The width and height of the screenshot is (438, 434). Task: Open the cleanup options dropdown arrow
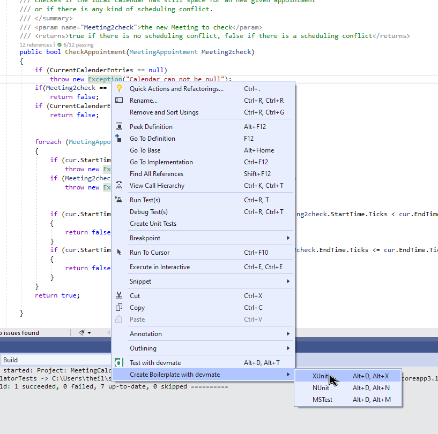pos(90,332)
